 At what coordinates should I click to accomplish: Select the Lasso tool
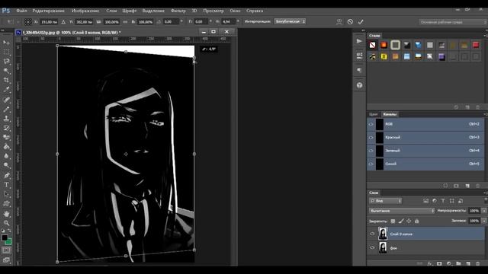click(x=6, y=61)
